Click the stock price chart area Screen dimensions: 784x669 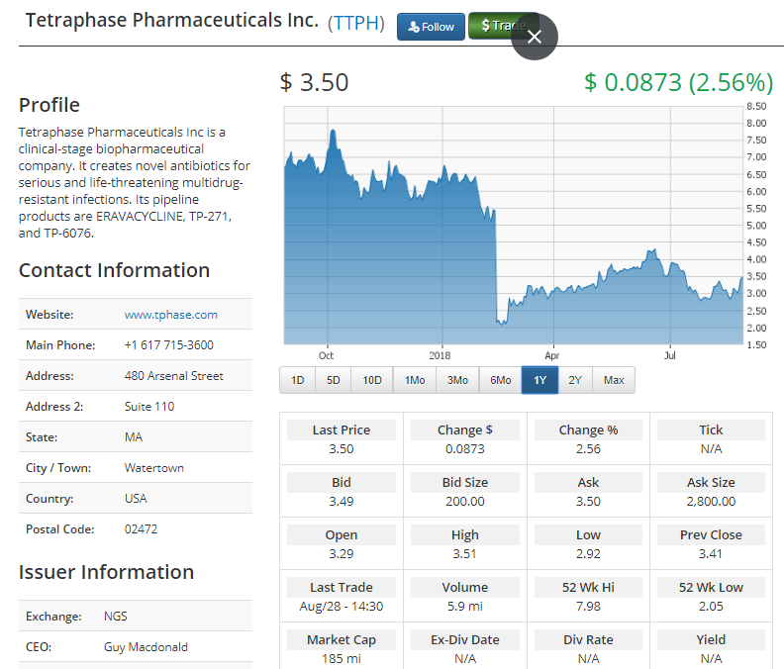click(x=514, y=225)
